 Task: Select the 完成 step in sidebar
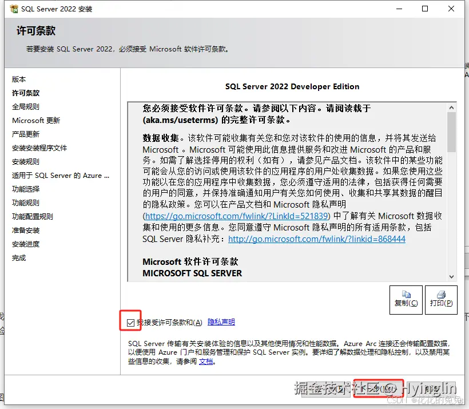click(19, 258)
